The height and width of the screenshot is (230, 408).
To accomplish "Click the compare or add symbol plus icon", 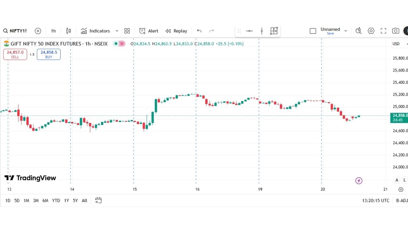I will click(38, 31).
